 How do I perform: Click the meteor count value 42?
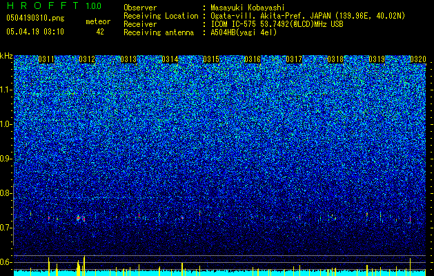tap(100, 32)
